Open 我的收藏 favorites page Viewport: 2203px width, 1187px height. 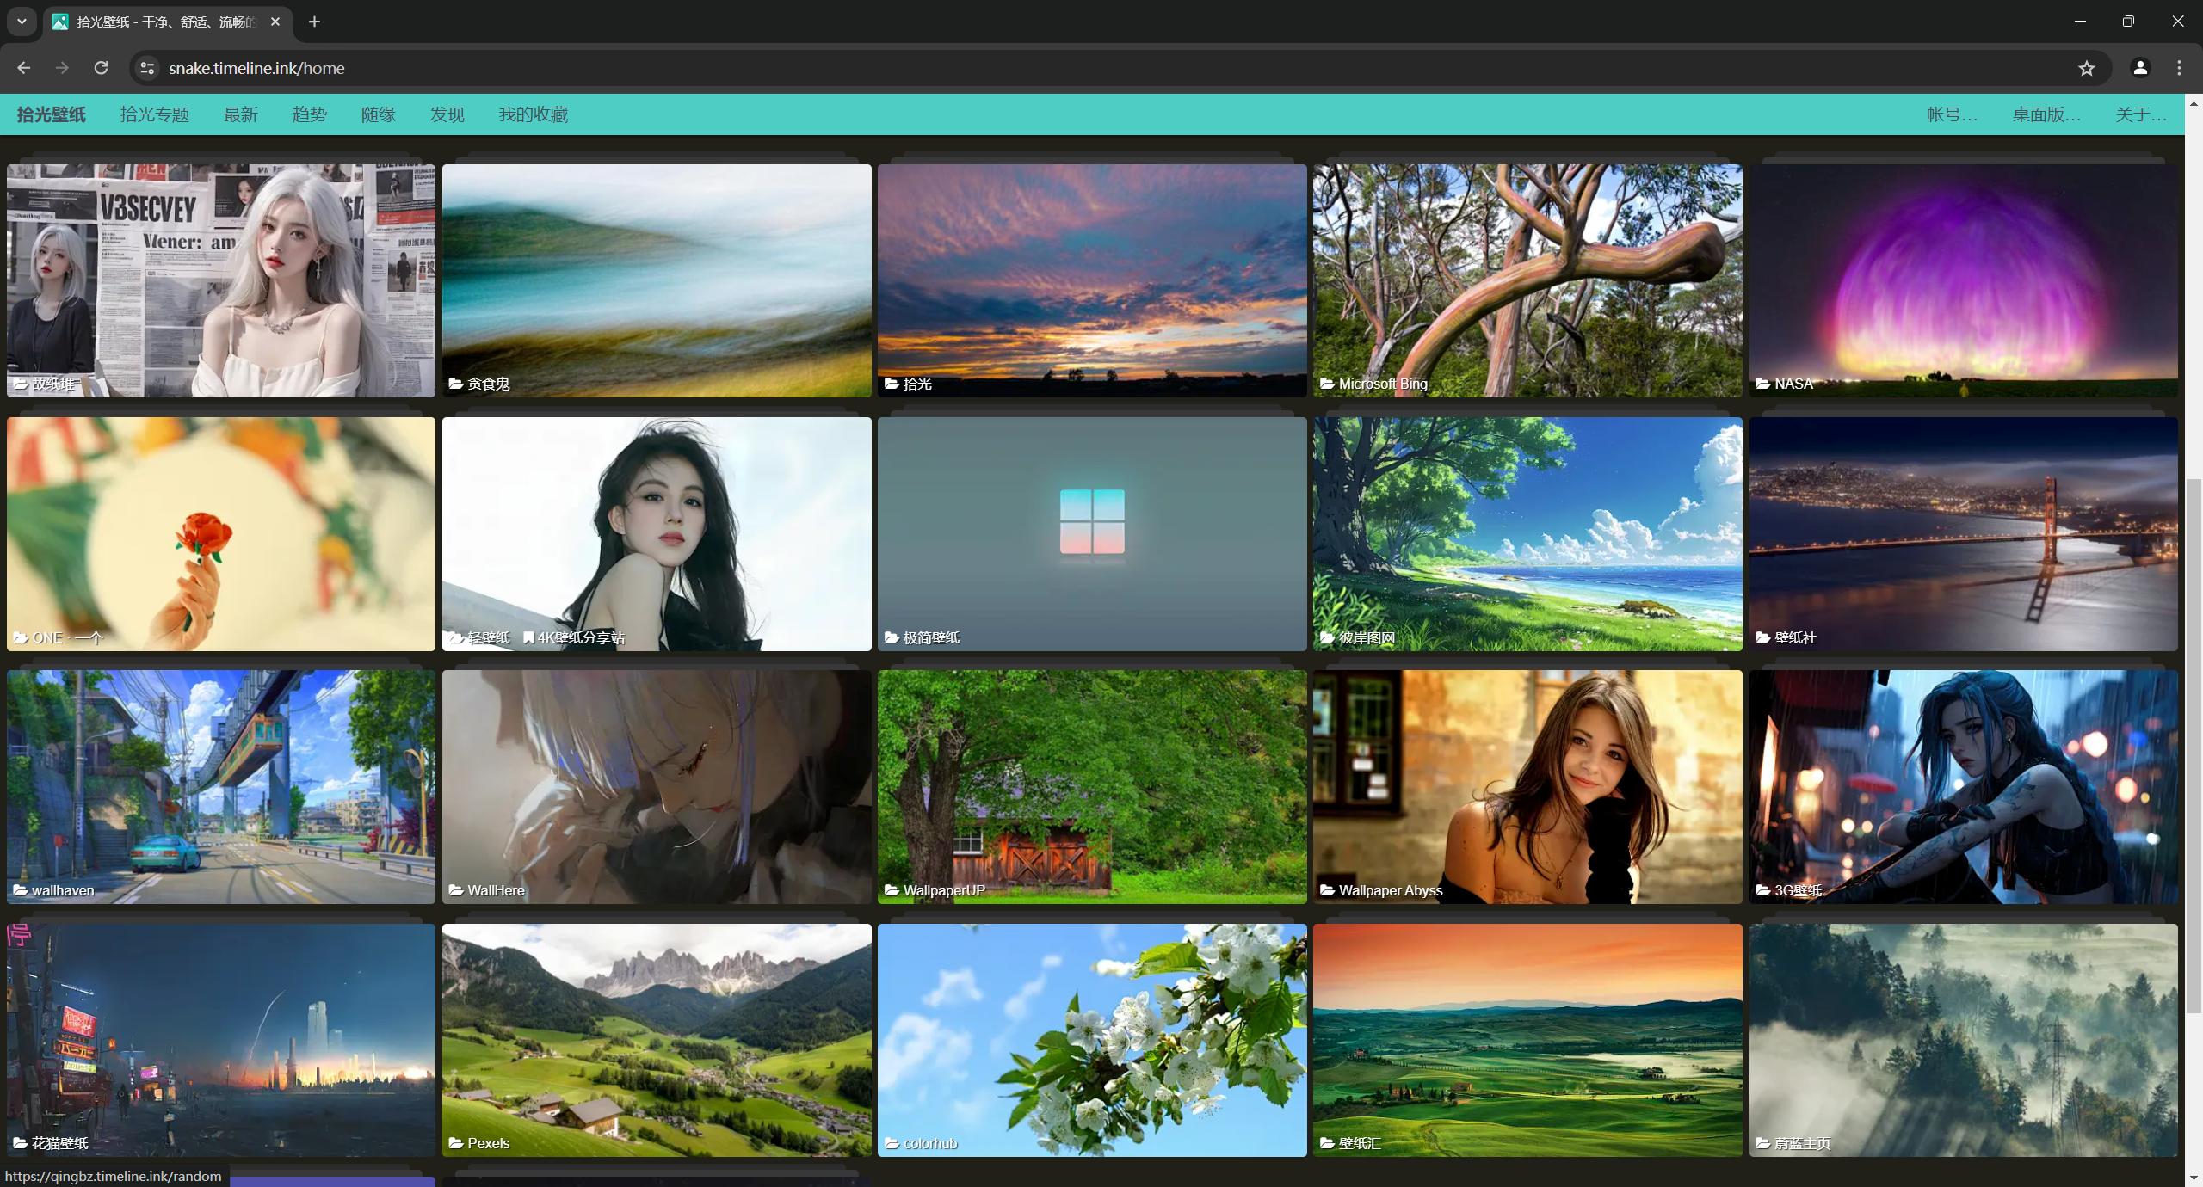coord(533,114)
